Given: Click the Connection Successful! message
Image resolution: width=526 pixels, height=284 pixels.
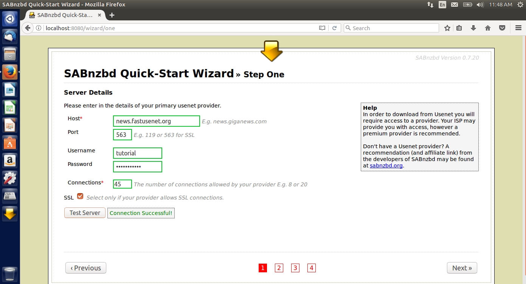Looking at the screenshot, I should tap(141, 213).
